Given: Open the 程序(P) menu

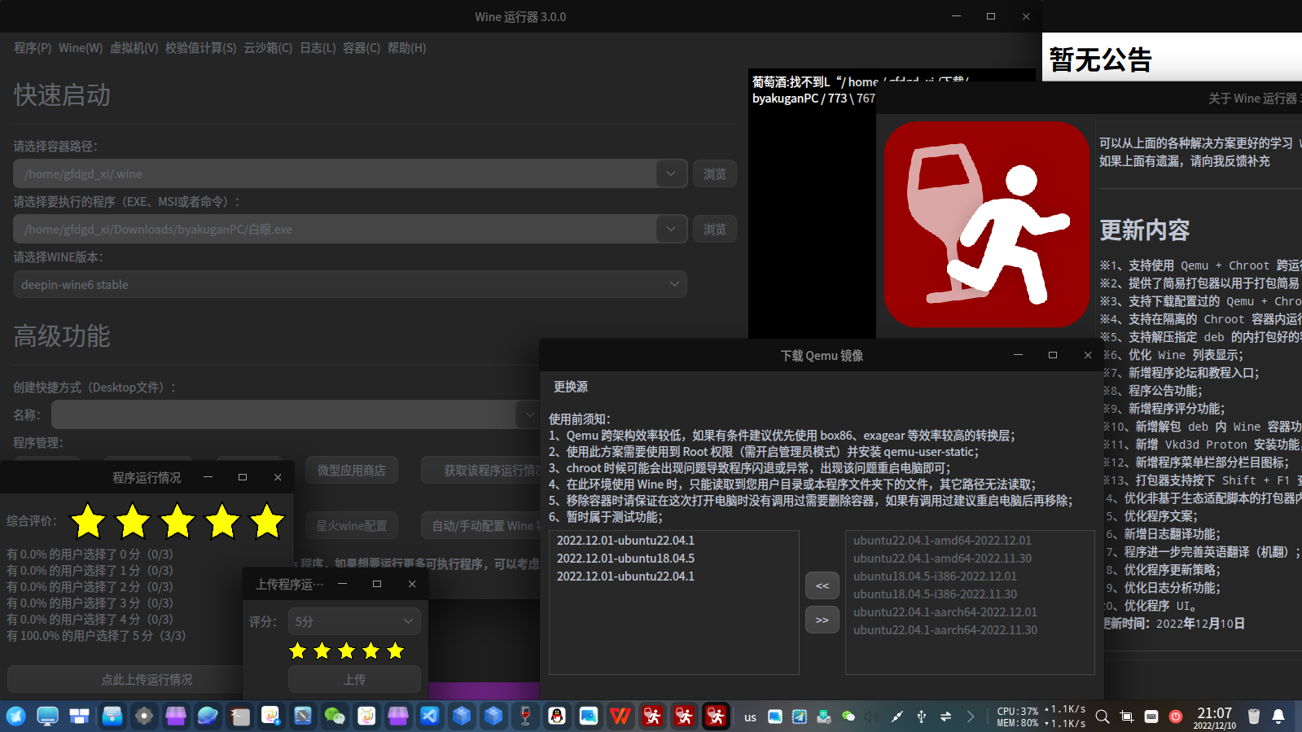Looking at the screenshot, I should (33, 48).
